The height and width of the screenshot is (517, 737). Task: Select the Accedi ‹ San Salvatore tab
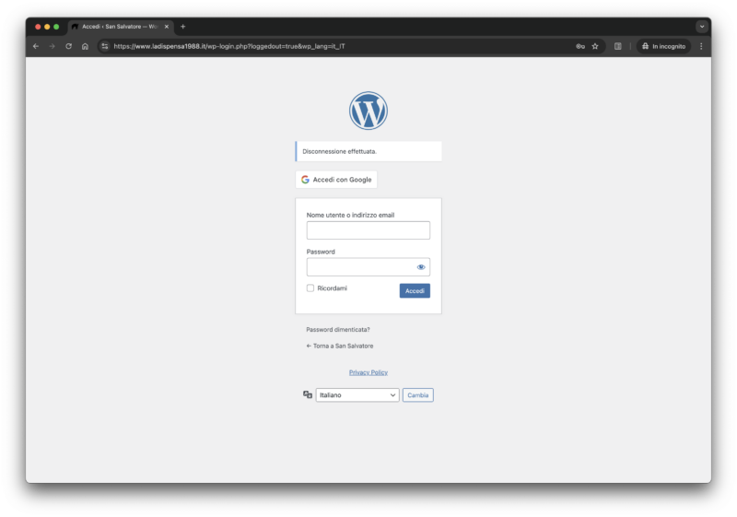(120, 27)
